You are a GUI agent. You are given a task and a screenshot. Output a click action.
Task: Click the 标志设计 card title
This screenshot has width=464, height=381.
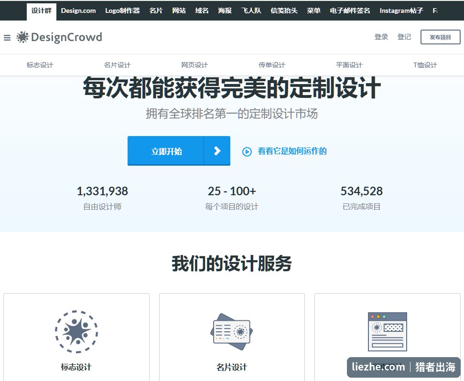click(x=76, y=368)
